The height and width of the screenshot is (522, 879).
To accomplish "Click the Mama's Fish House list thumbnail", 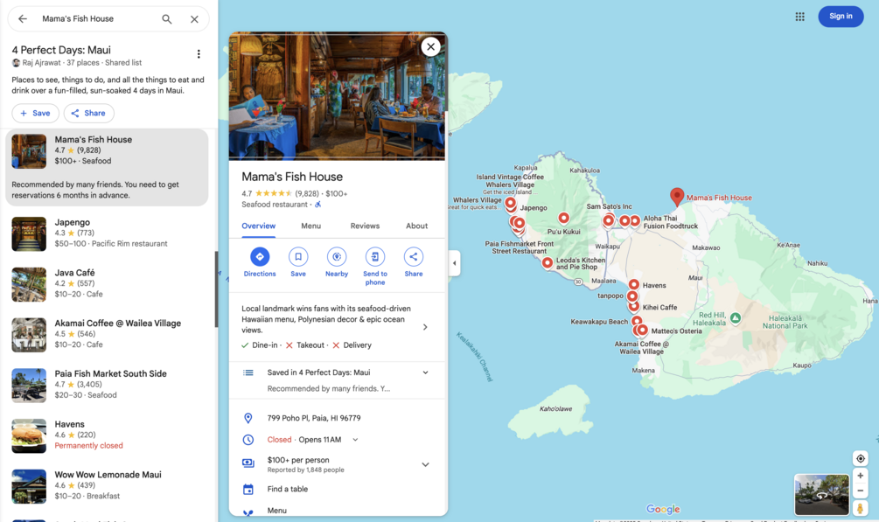I will pos(29,151).
